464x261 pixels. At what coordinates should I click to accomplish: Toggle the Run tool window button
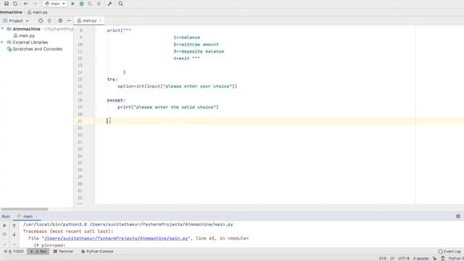click(38, 252)
